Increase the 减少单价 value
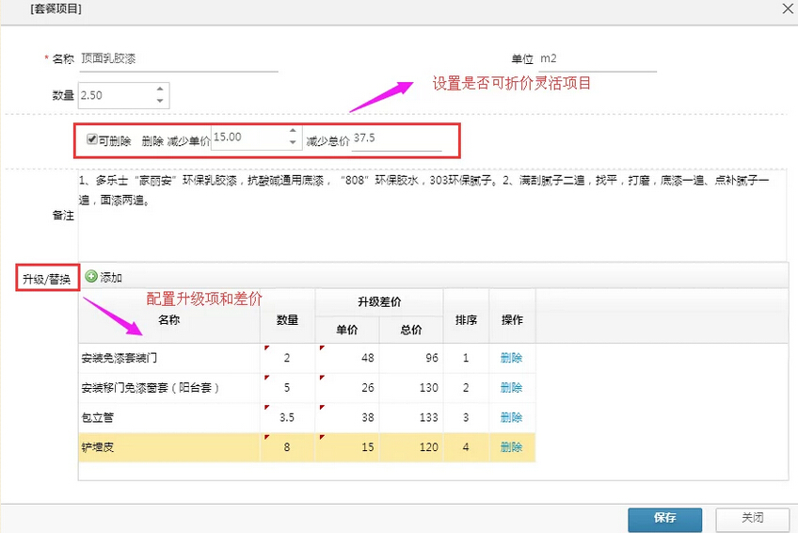Image resolution: width=798 pixels, height=533 pixels. tap(293, 132)
